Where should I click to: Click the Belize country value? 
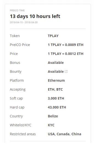pos(53,116)
